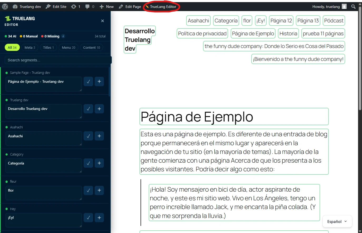Add alternative translation for Asahachi with plus icon
Screen dimensions: 362x233
[x=99, y=136]
